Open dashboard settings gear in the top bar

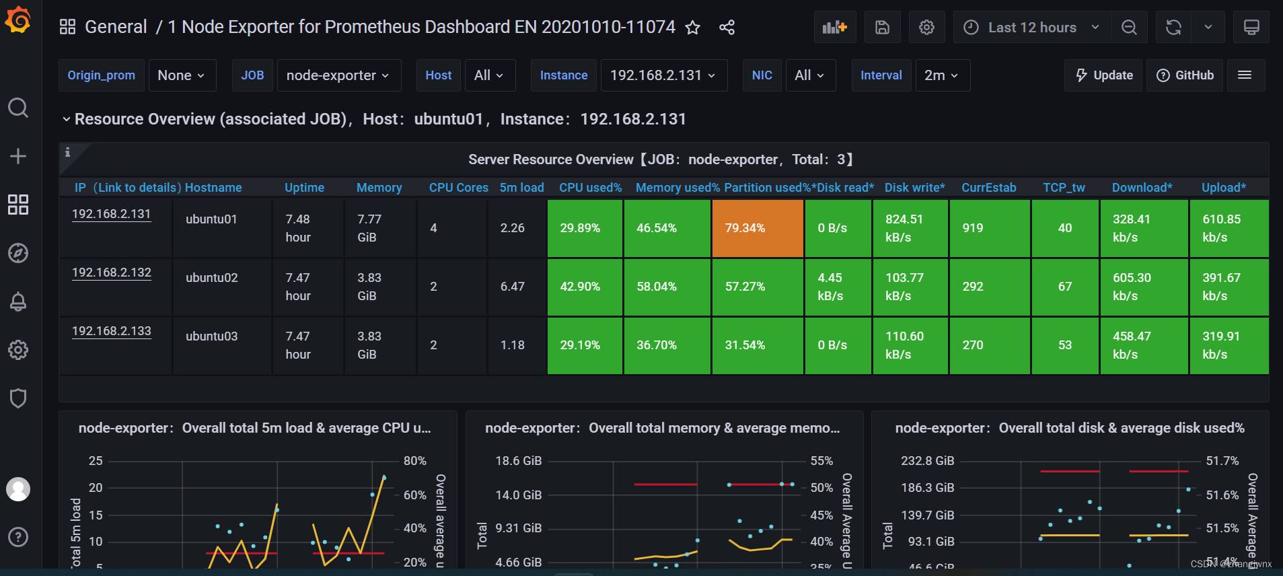point(926,28)
